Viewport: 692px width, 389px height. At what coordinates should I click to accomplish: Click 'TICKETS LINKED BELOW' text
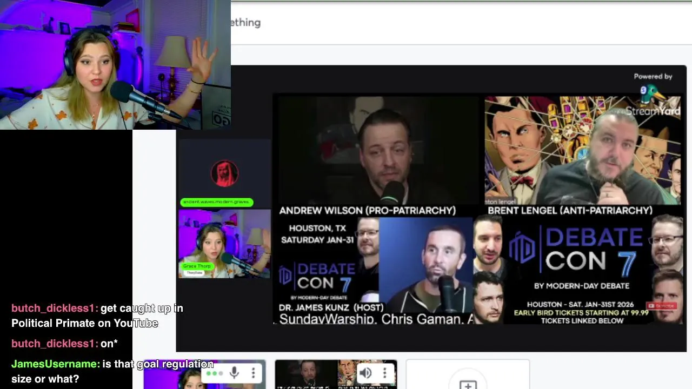[582, 321]
